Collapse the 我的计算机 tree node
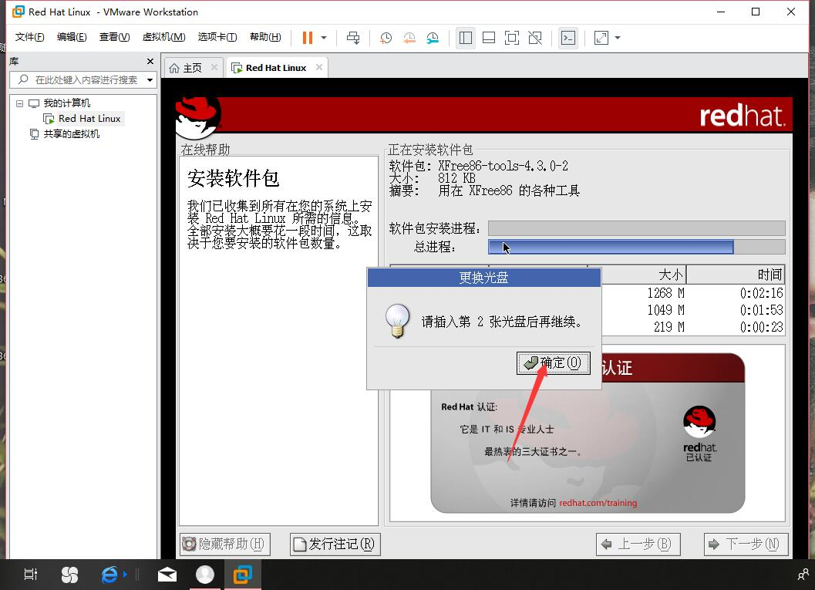The image size is (815, 590). (20, 103)
